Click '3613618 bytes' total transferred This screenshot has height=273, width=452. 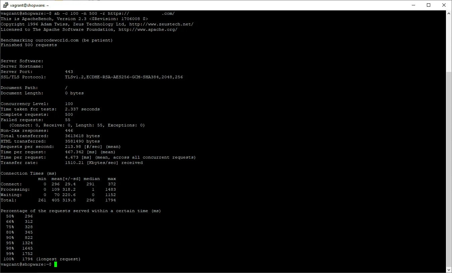tap(82, 136)
